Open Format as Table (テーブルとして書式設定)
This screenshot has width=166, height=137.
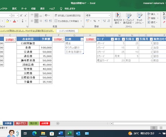(128, 18)
